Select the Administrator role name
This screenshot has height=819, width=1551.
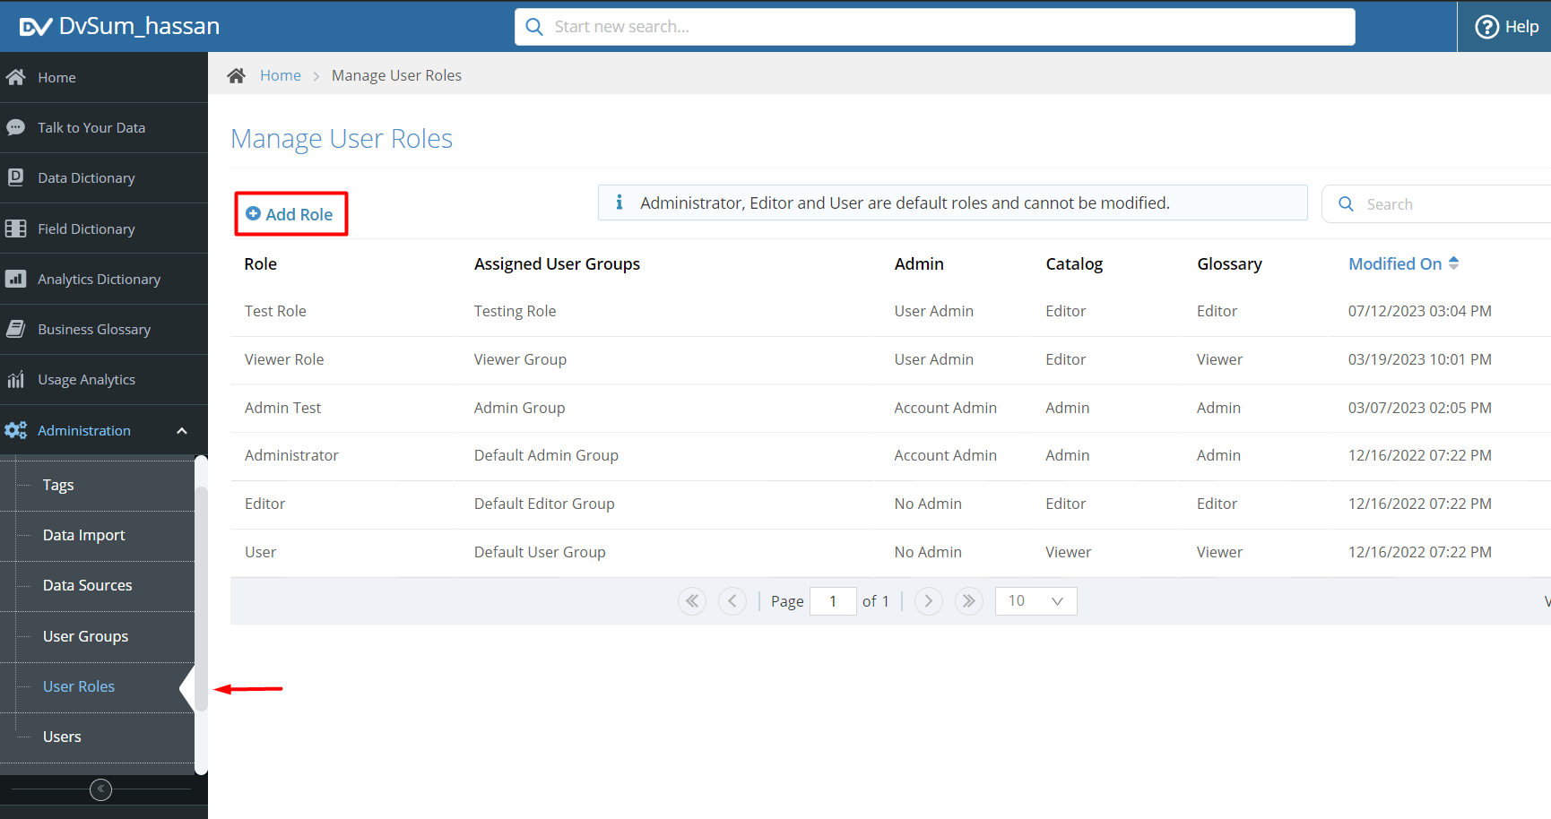[x=291, y=455]
